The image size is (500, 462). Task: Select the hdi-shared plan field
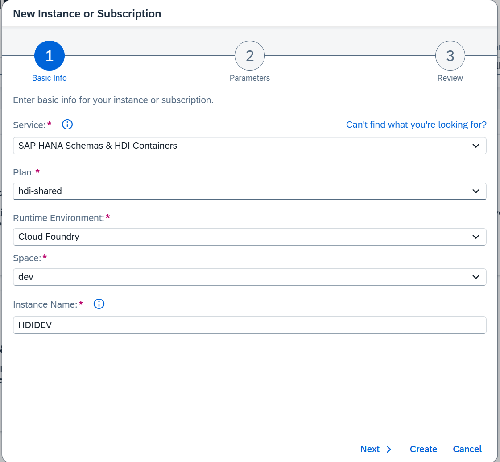tap(250, 191)
